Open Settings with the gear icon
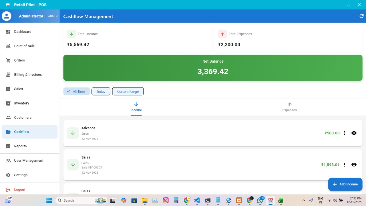The height and width of the screenshot is (206, 366). (8, 175)
